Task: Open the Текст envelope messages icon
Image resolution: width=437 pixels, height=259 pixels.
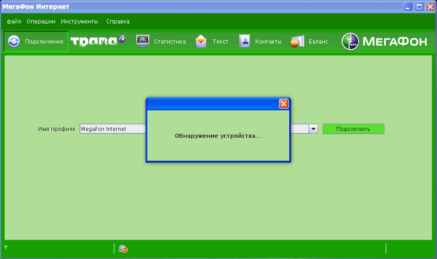Action: pyautogui.click(x=201, y=41)
